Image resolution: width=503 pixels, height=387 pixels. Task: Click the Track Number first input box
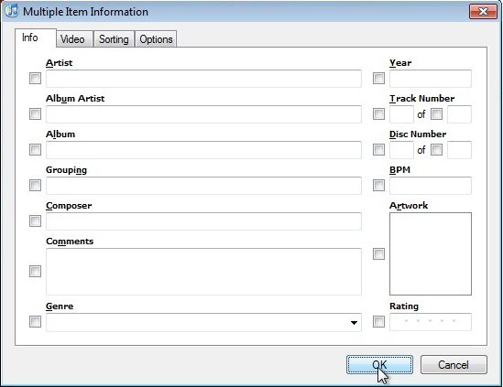tap(401, 114)
